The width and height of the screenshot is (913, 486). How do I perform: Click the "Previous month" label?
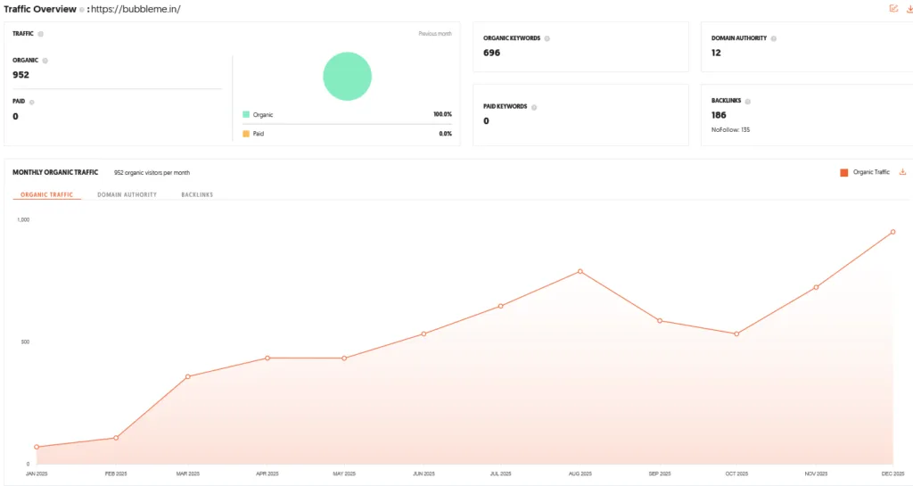pyautogui.click(x=435, y=34)
